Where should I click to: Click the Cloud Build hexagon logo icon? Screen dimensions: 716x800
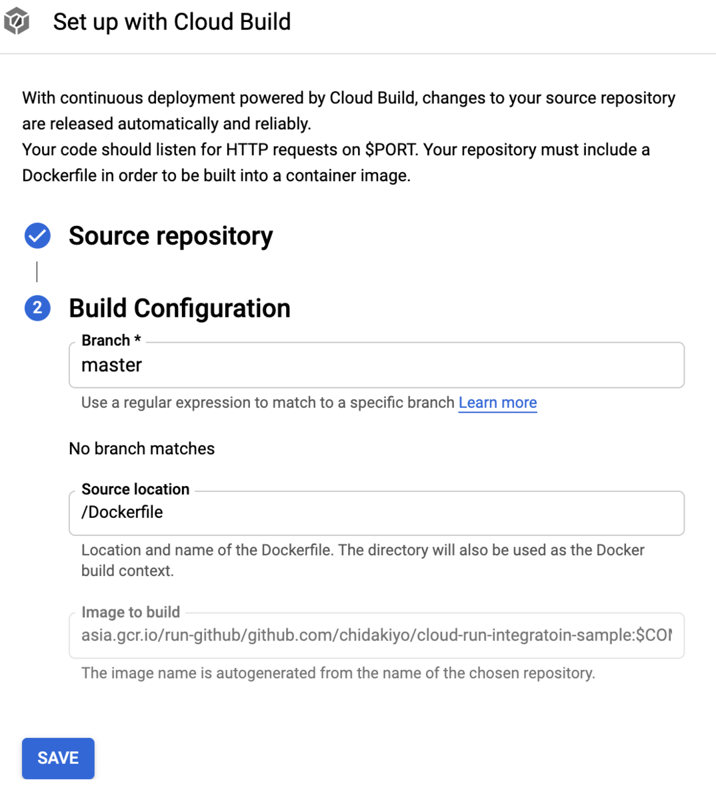click(x=17, y=21)
